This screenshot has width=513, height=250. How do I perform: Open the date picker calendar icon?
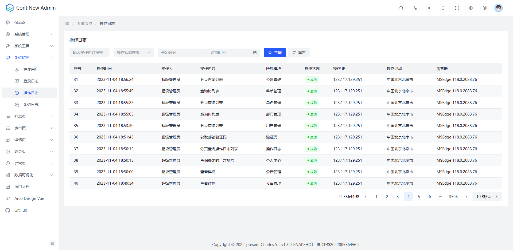(x=255, y=53)
